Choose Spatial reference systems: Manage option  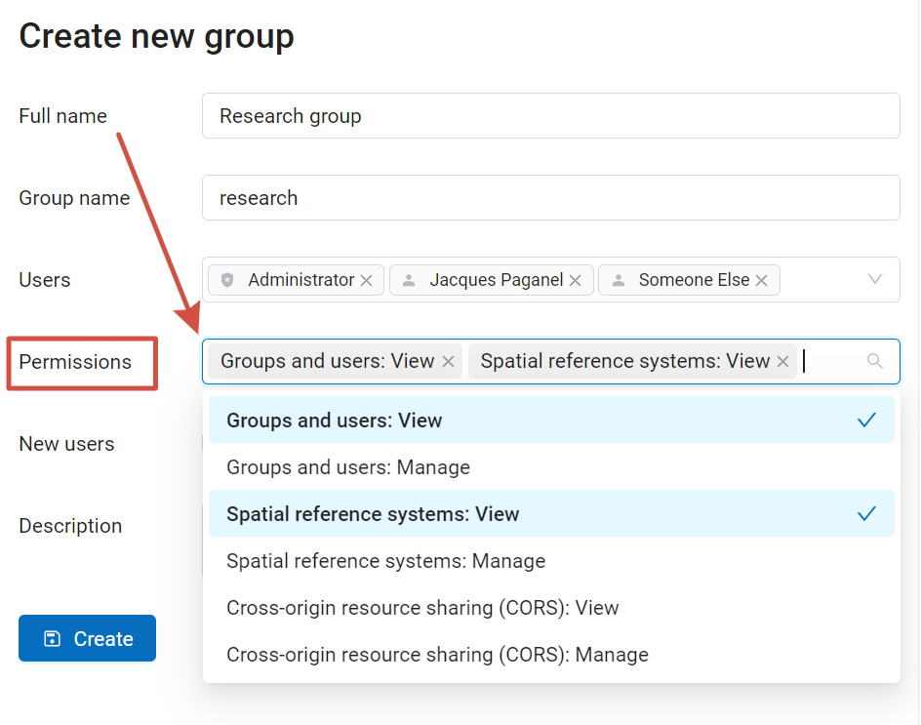pos(551,560)
